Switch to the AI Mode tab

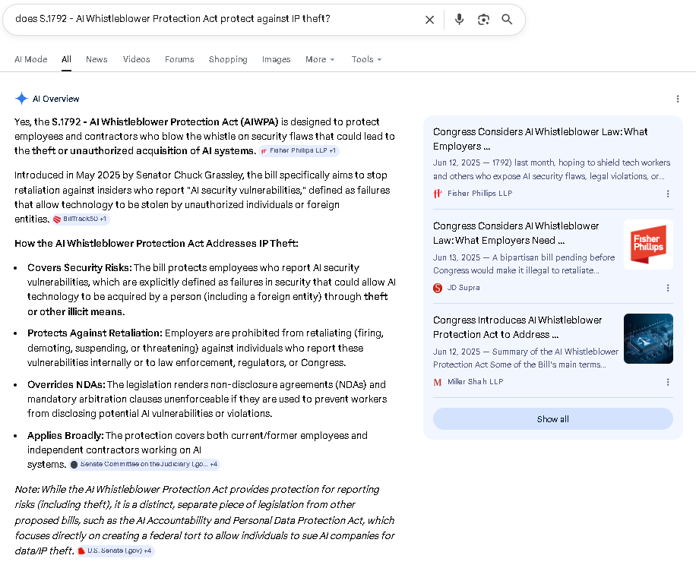[x=30, y=59]
